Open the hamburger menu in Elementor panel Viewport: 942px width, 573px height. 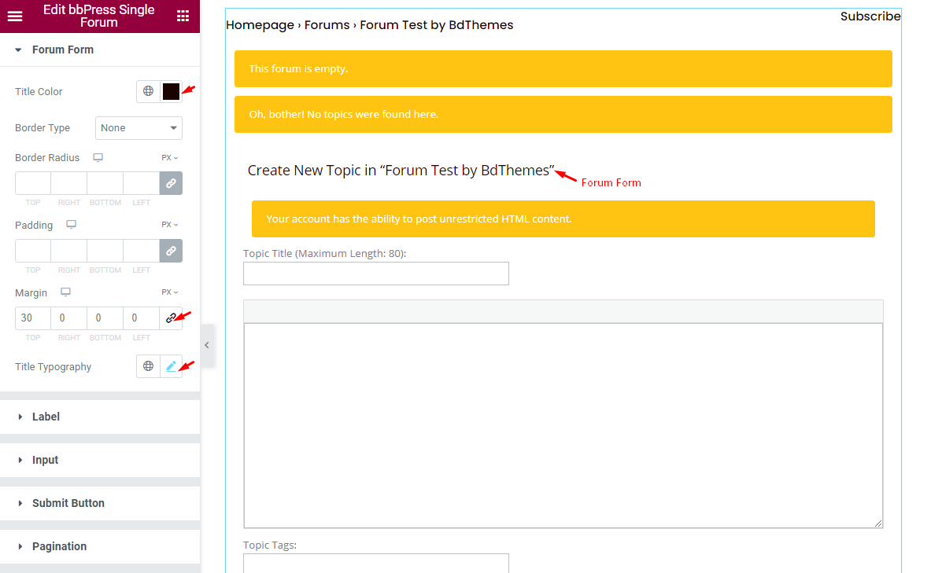pos(14,16)
